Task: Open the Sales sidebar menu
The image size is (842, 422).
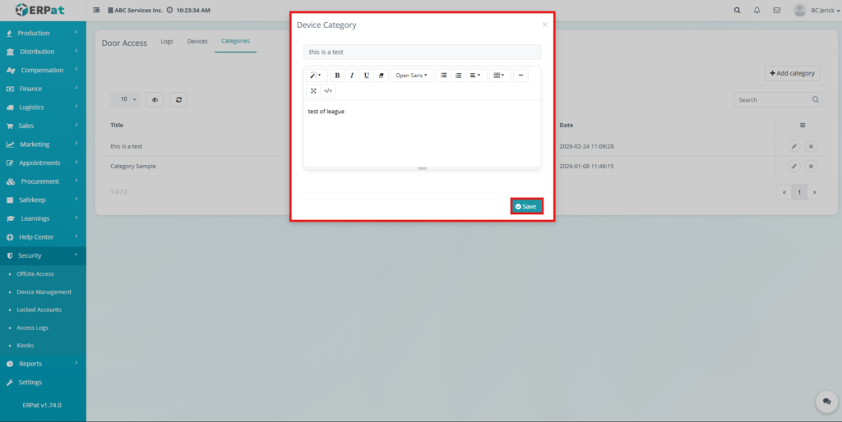Action: pos(43,126)
